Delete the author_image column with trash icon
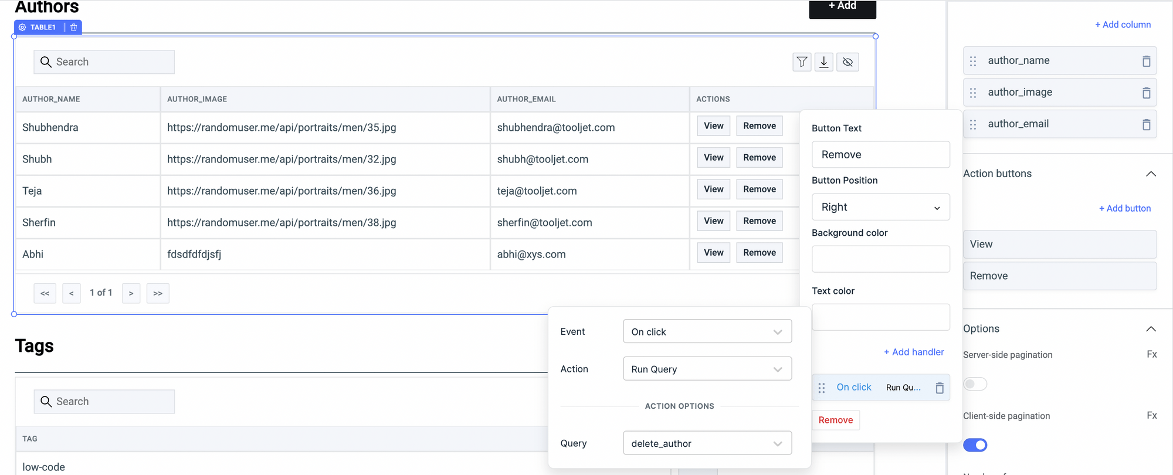This screenshot has height=475, width=1173. 1146,93
